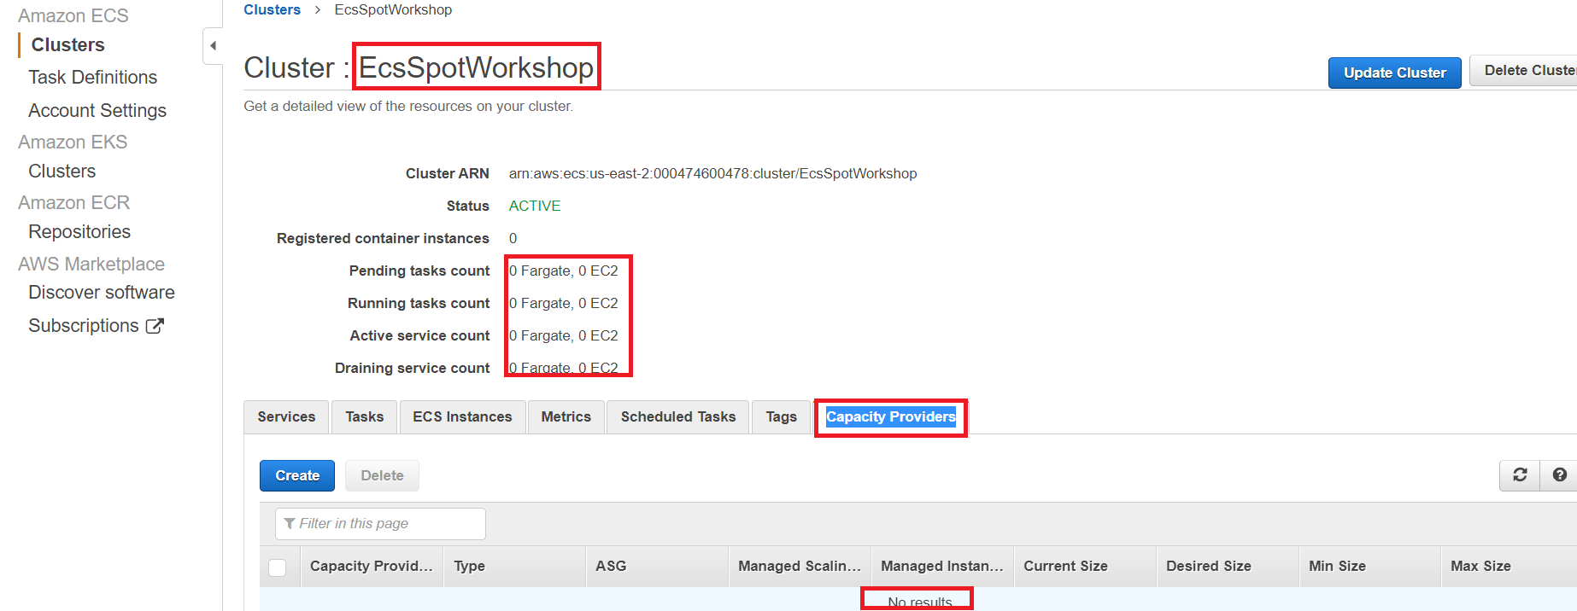Sort by Current Size column header
Viewport: 1577px width, 611px height.
pyautogui.click(x=1085, y=567)
